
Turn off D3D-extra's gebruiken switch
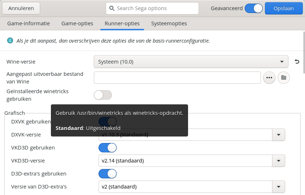[107, 174]
